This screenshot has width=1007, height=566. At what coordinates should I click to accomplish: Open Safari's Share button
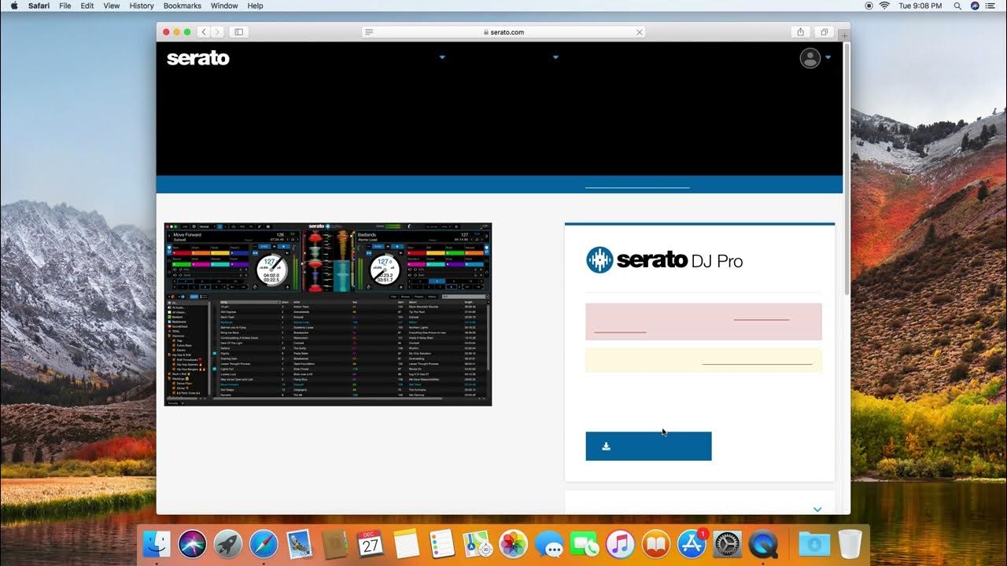pyautogui.click(x=800, y=32)
